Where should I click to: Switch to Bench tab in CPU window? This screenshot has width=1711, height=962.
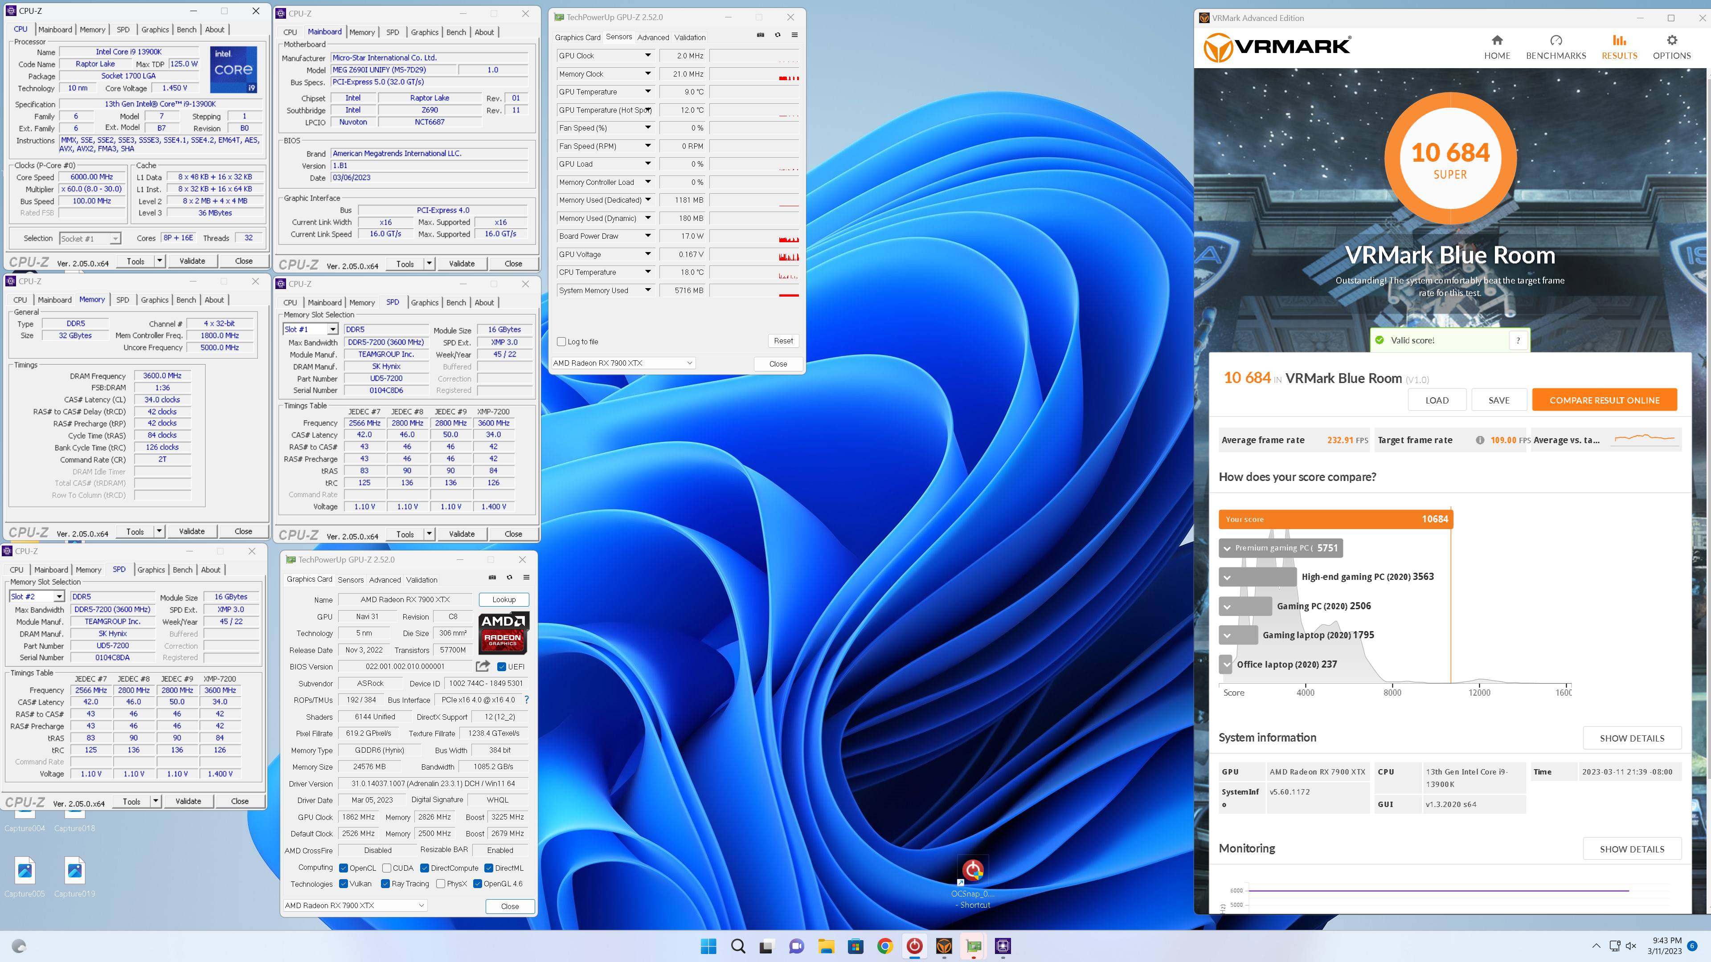point(187,30)
